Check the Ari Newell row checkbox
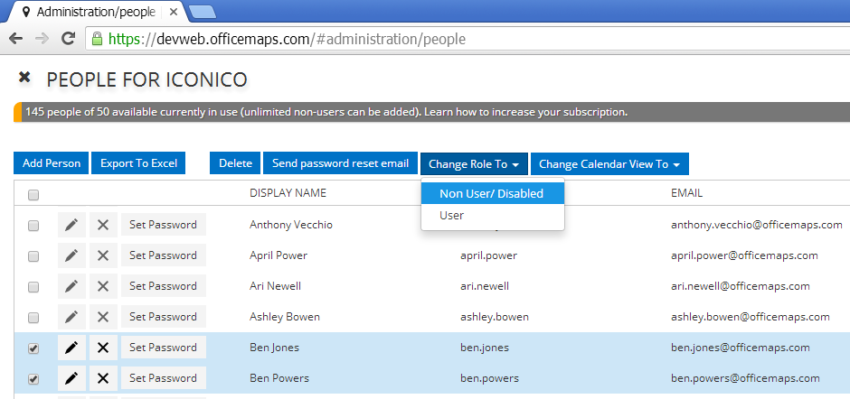Screen dimensions: 850x399 pyautogui.click(x=33, y=287)
